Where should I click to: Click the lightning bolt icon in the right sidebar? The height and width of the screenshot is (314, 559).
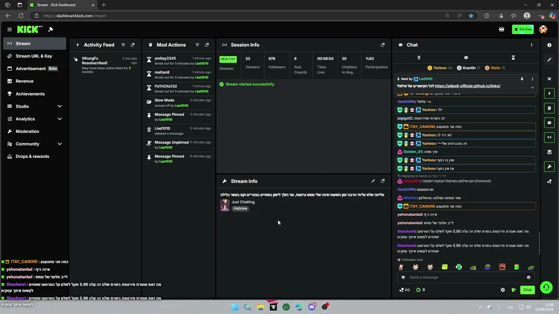point(549,93)
